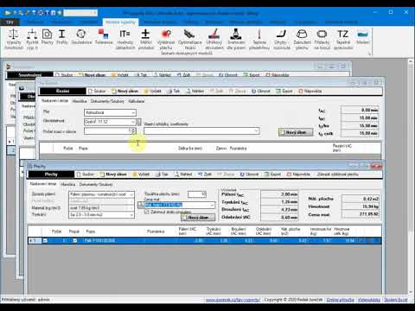Screen dimensions: 415x311
Task: Click Nový úkon in the Plechy toolbar
Action: (x=113, y=175)
